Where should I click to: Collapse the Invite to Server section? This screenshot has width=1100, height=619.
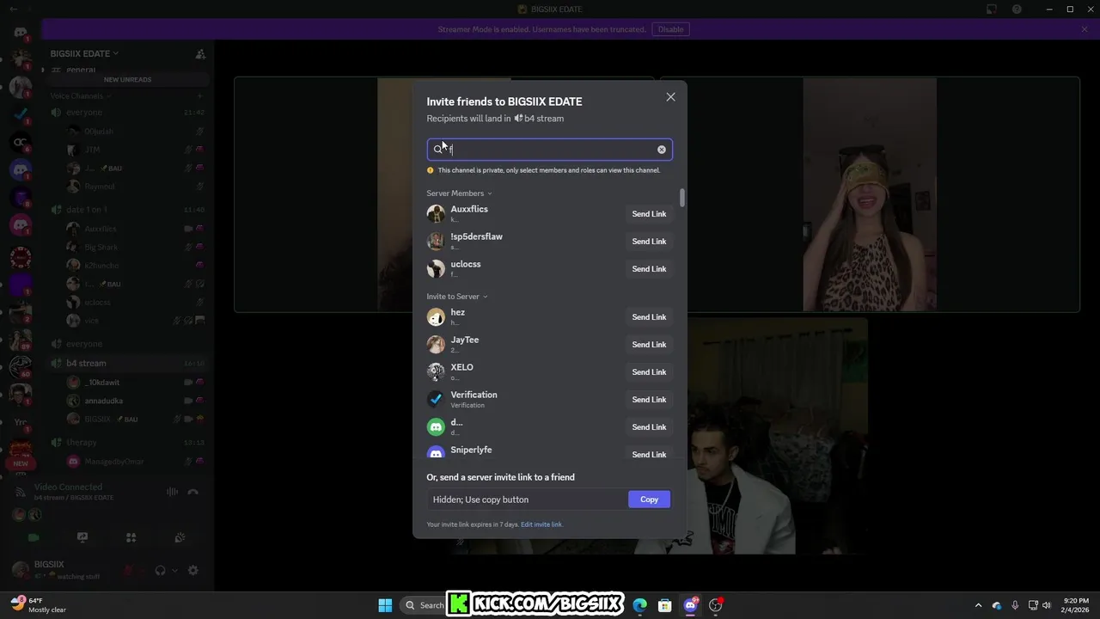point(457,297)
